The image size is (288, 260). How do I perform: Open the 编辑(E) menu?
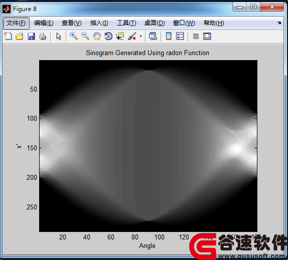(44, 23)
